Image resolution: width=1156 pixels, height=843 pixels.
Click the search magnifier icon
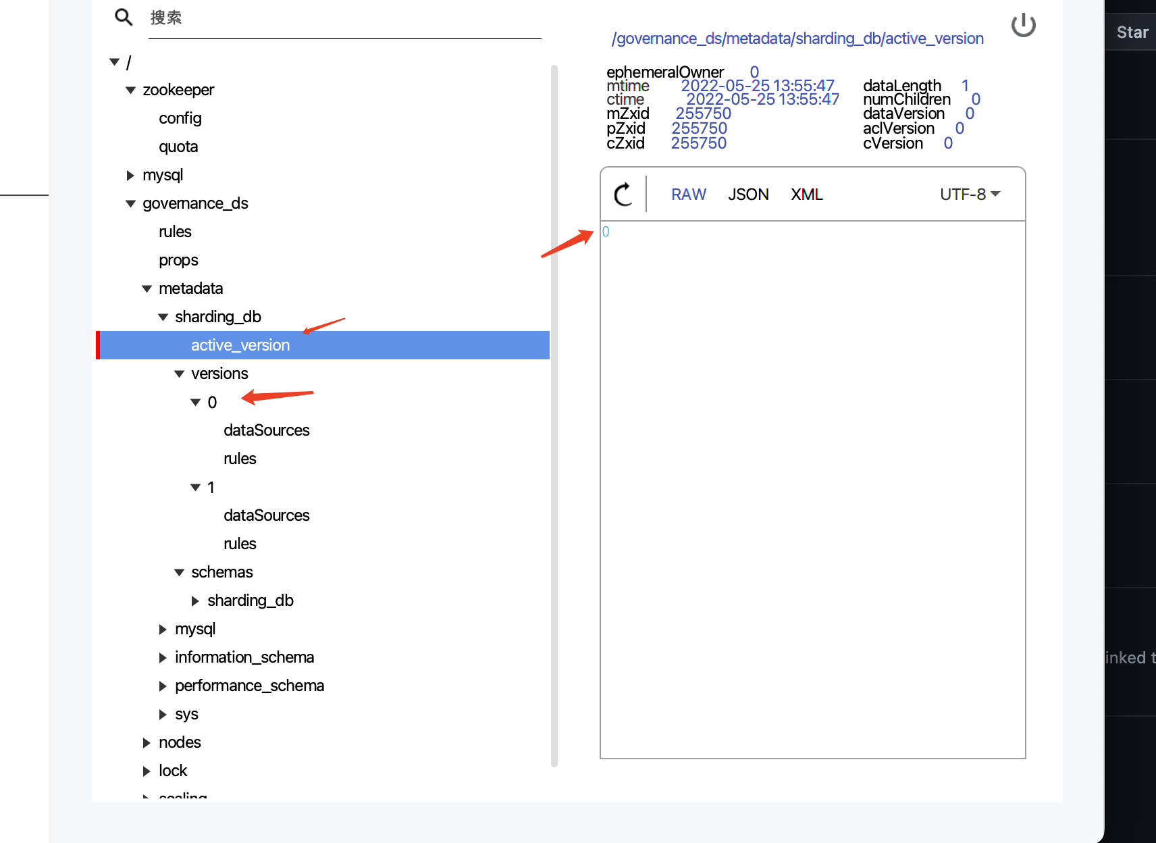pyautogui.click(x=124, y=17)
